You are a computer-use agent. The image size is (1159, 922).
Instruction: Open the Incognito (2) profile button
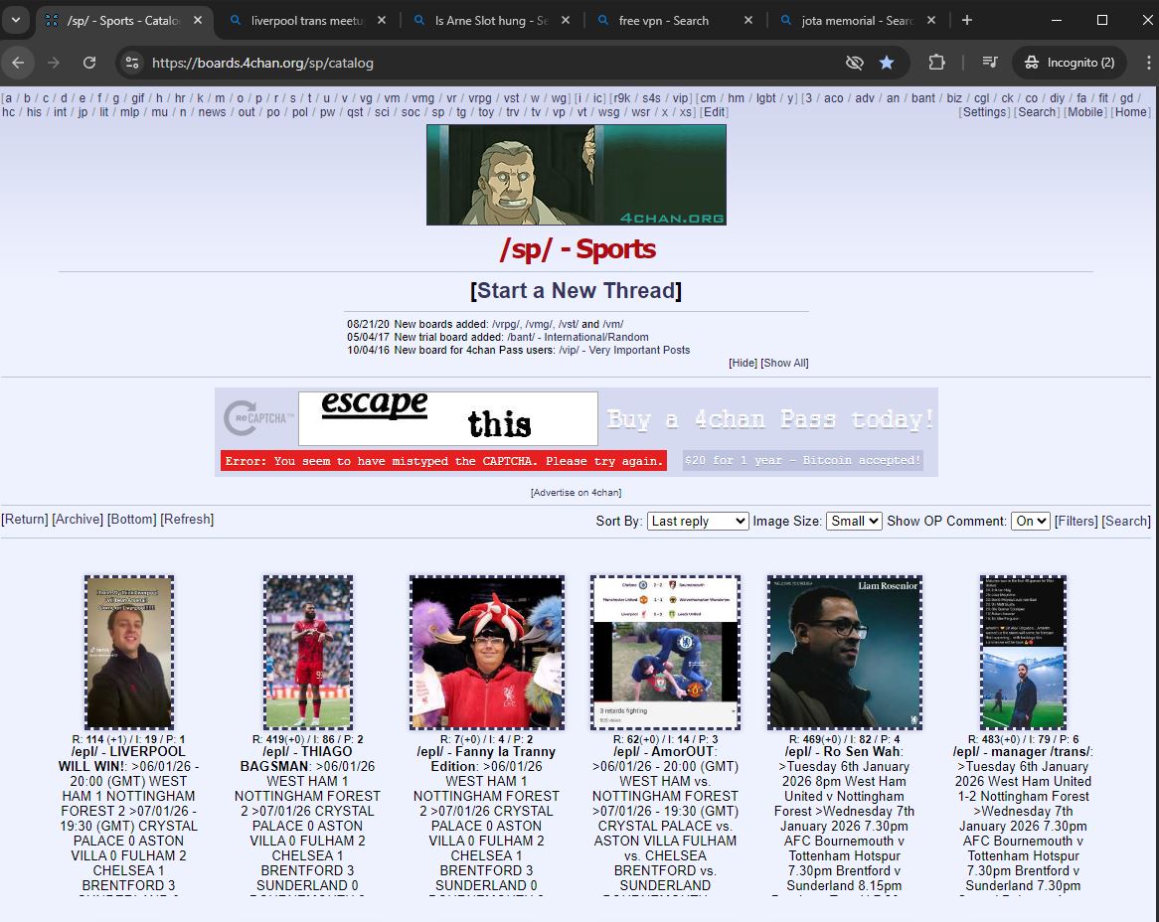pyautogui.click(x=1070, y=63)
